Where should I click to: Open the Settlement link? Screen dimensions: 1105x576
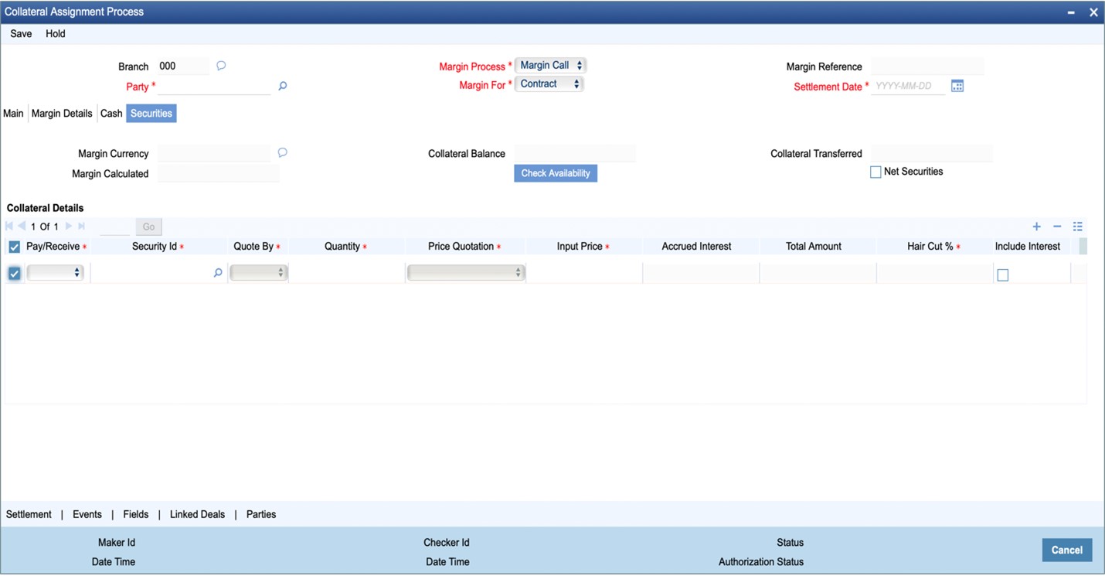tap(29, 514)
